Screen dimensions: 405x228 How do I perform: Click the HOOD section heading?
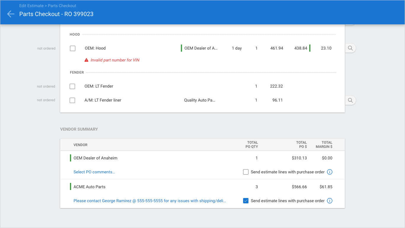[x=75, y=34]
